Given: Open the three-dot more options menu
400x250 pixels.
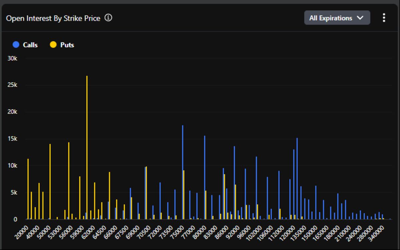Looking at the screenshot, I should [x=384, y=18].
